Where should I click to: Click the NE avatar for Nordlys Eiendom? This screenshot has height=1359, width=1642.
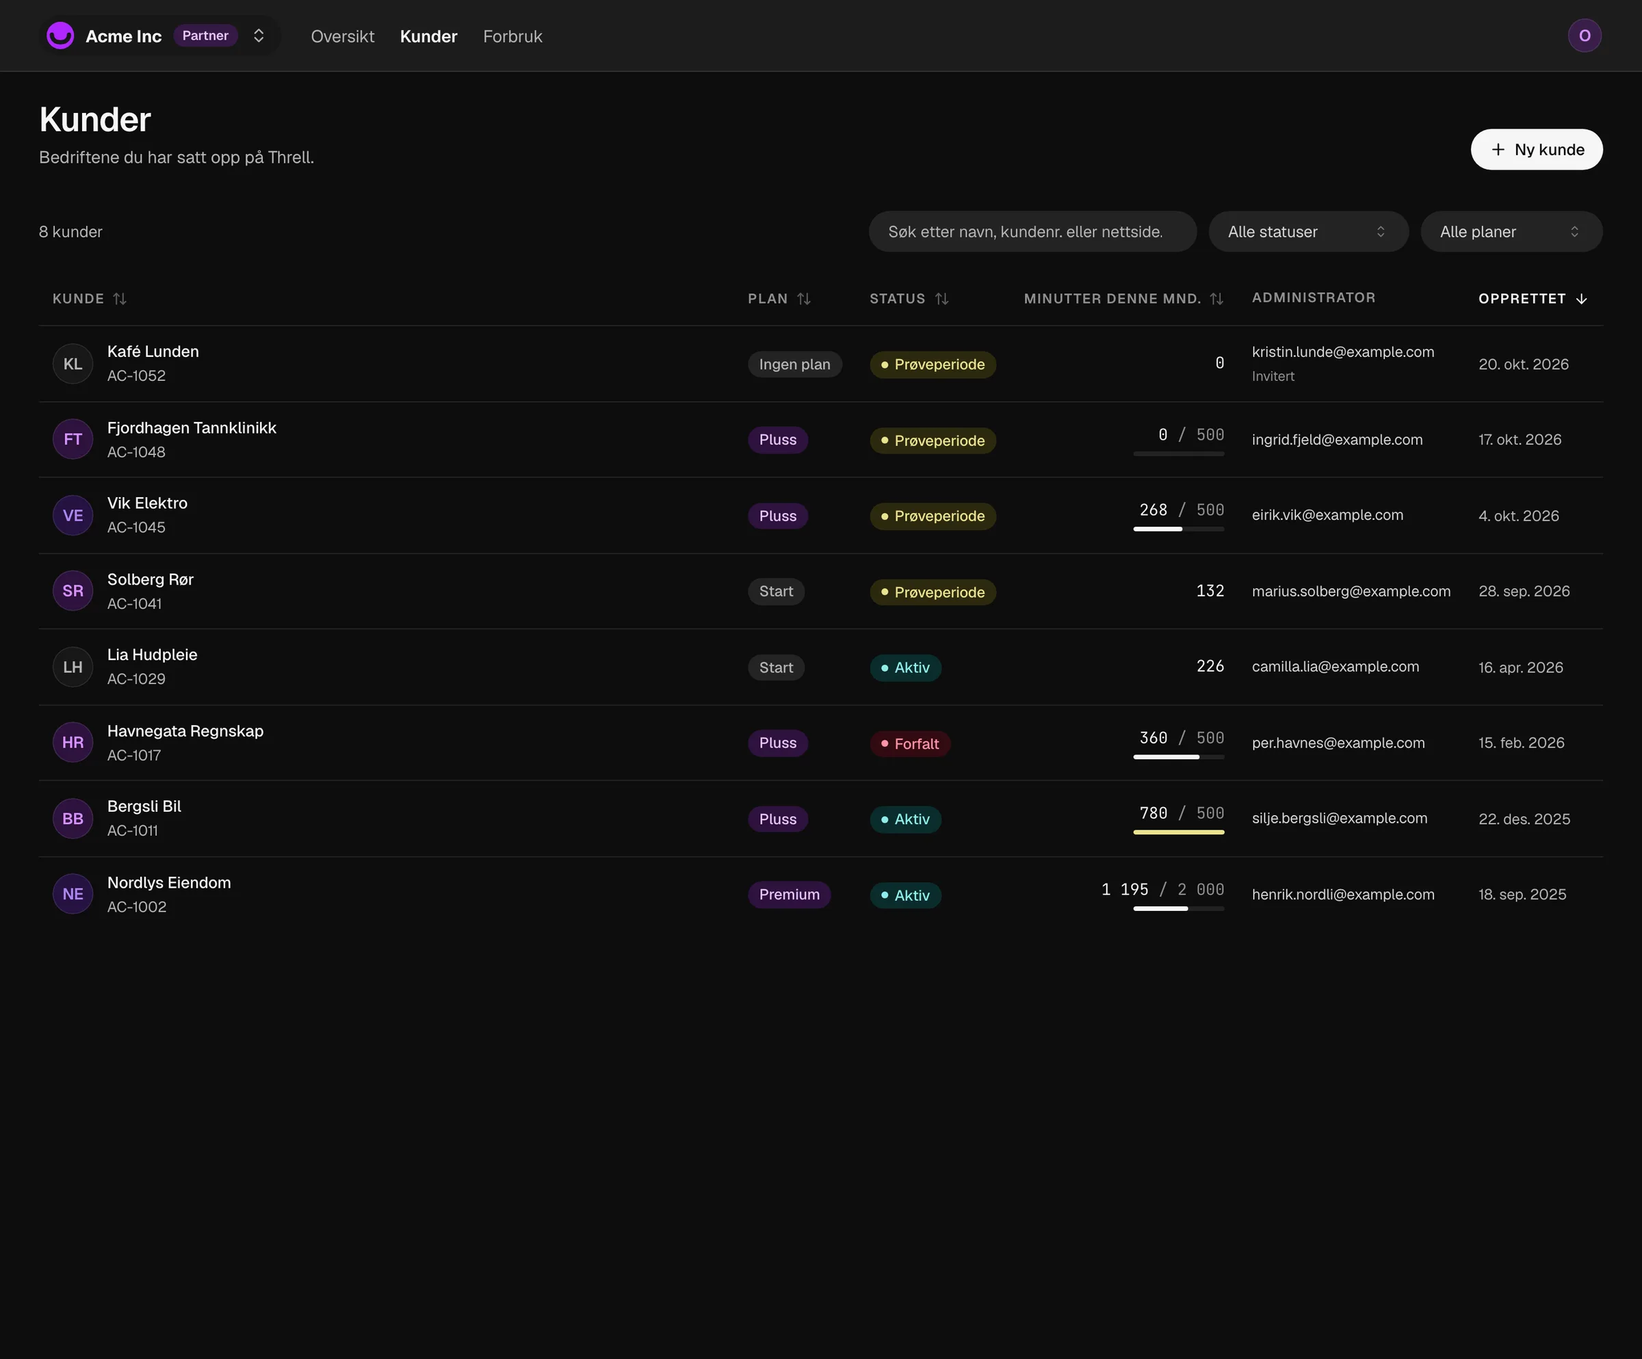[73, 894]
